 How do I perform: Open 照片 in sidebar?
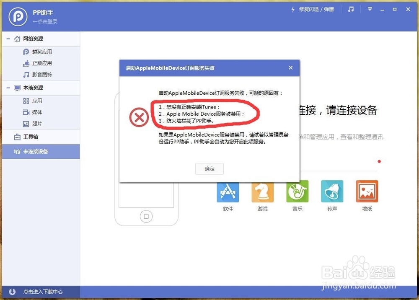pos(37,124)
